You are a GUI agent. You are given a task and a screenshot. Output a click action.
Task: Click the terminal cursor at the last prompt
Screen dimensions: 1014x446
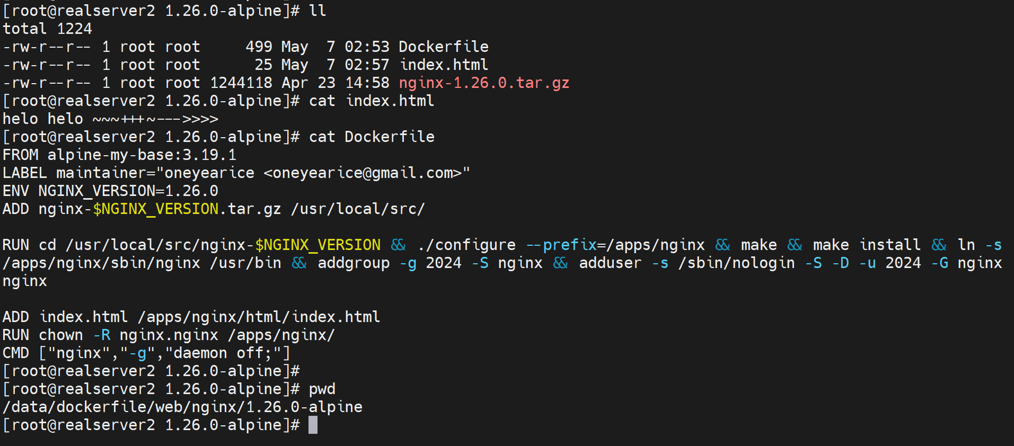click(x=313, y=425)
